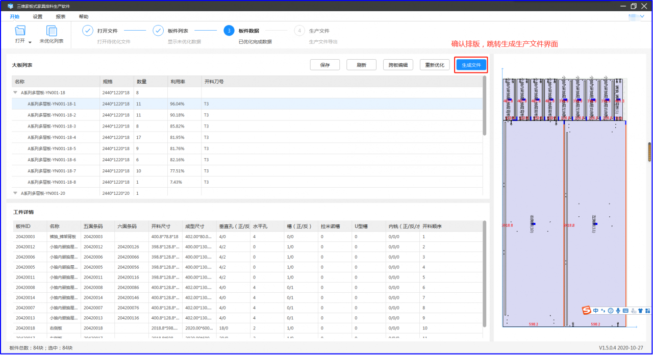Open the dropdown arrow beside 打开
This screenshot has height=355, width=653.
[x=30, y=42]
